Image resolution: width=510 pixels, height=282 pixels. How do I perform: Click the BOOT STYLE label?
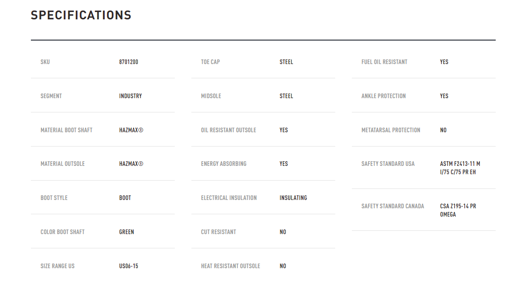pyautogui.click(x=54, y=198)
